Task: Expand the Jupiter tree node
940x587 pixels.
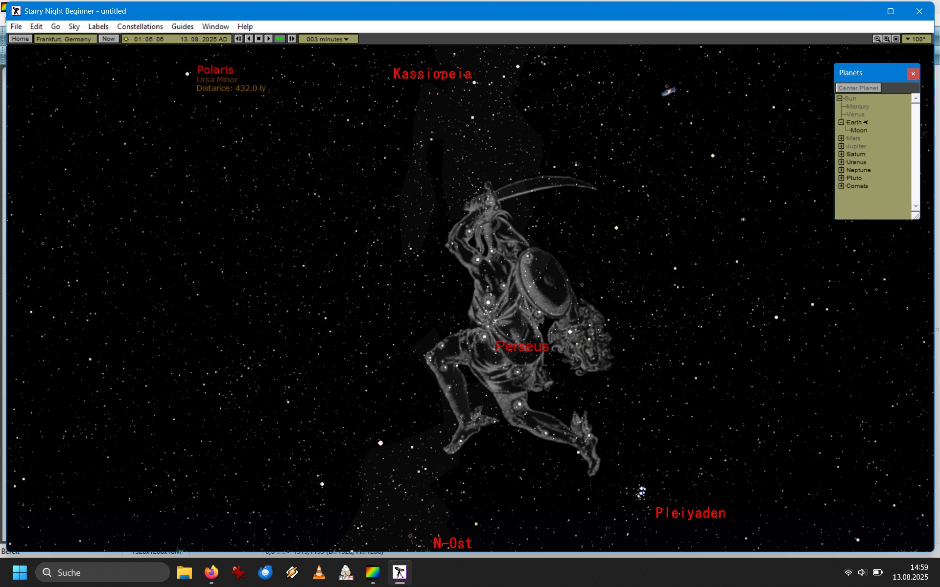Action: point(842,146)
